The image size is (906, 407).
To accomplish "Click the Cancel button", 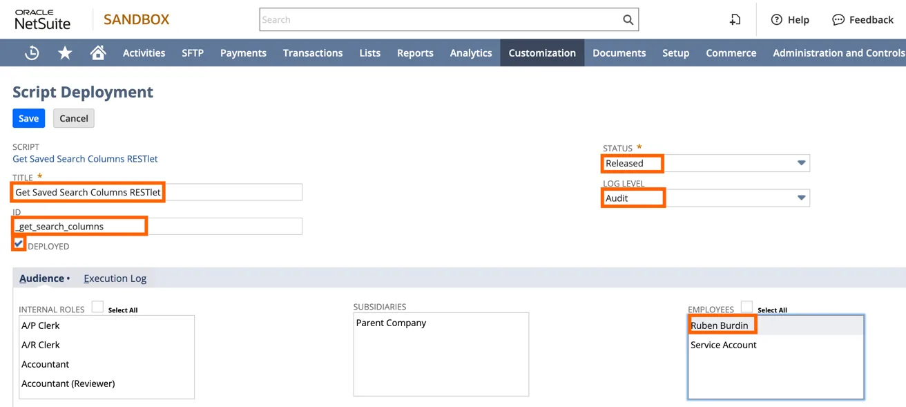I will point(74,118).
